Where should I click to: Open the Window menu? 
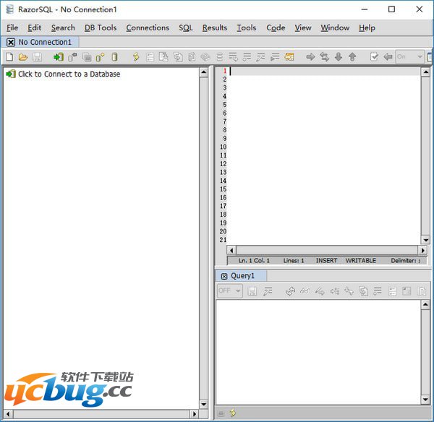pyautogui.click(x=335, y=27)
